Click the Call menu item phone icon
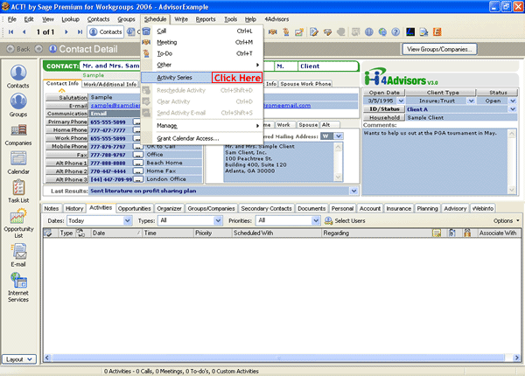This screenshot has width=525, height=376. 146,31
